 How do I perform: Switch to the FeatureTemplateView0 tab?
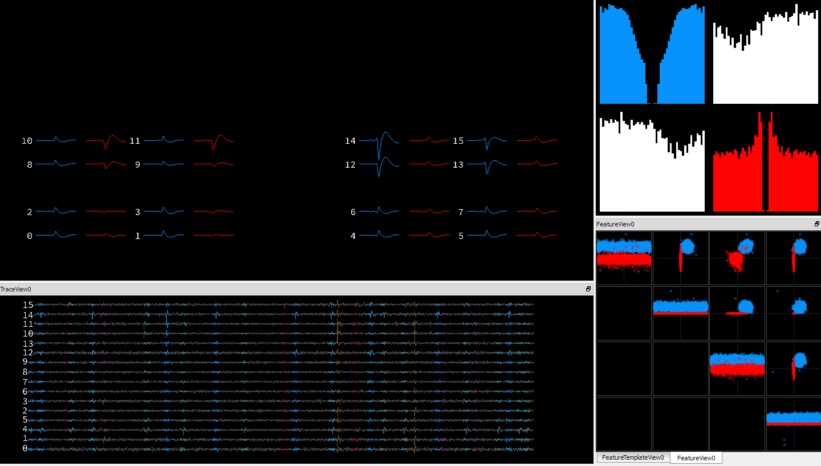(633, 457)
